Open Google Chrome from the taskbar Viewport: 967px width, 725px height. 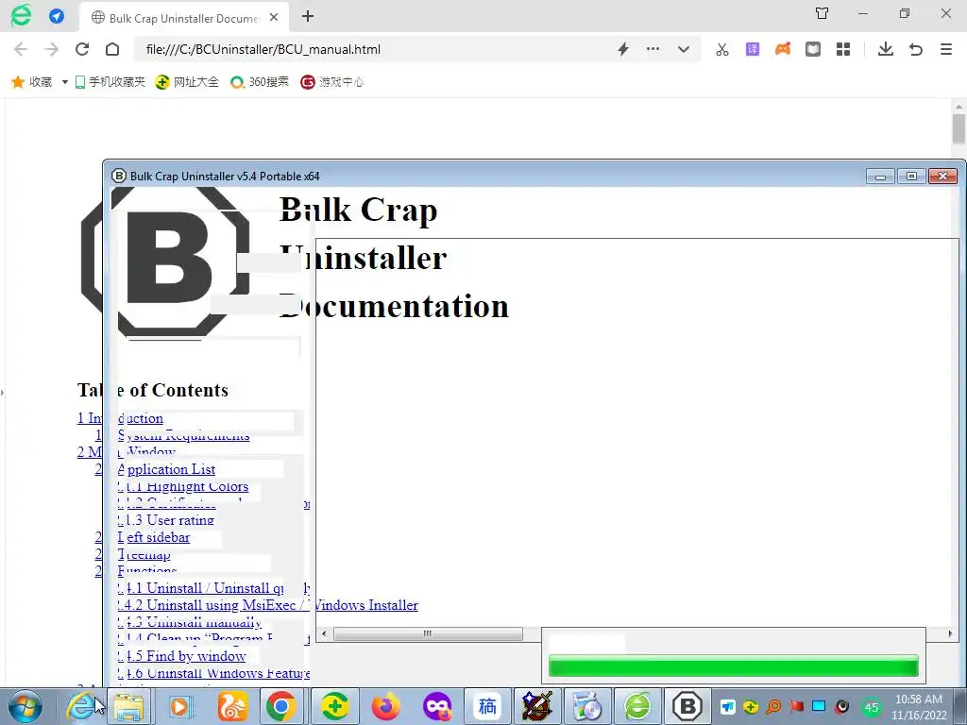pyautogui.click(x=281, y=706)
